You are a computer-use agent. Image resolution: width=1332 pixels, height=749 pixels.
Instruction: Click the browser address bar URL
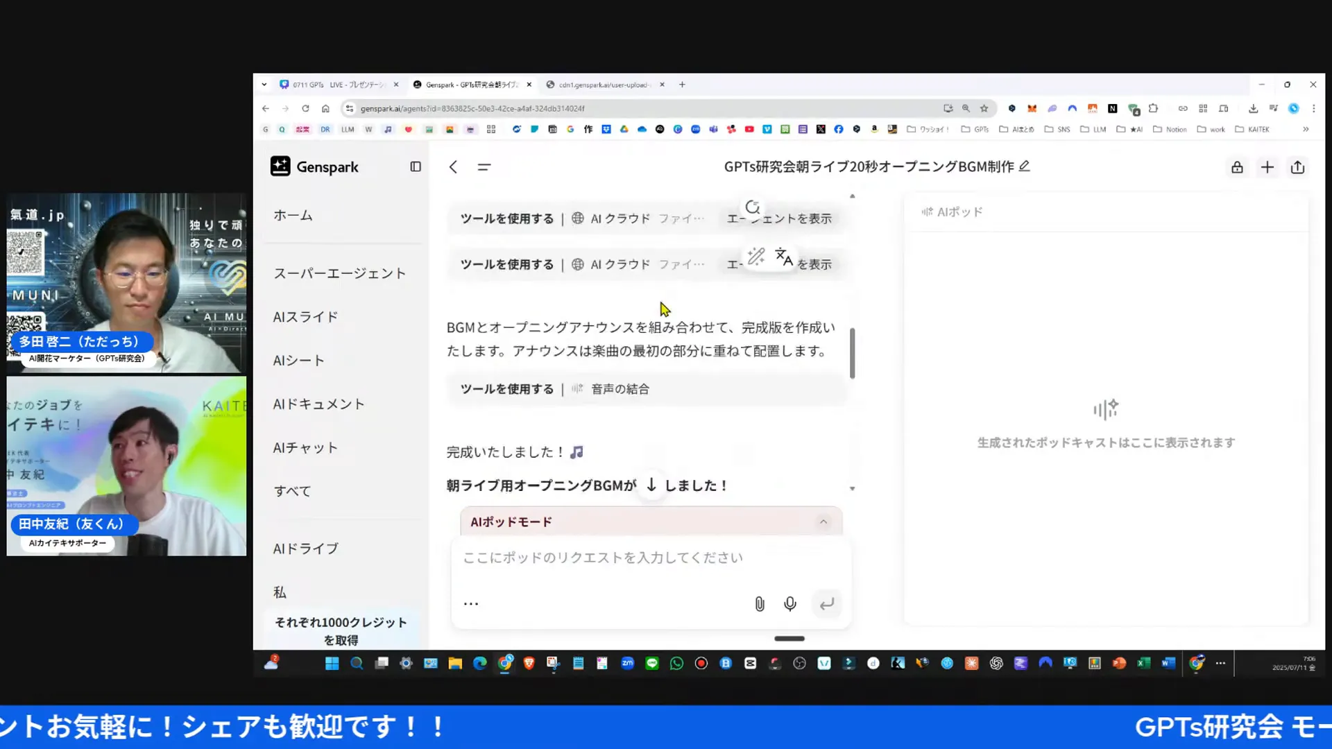tap(472, 109)
